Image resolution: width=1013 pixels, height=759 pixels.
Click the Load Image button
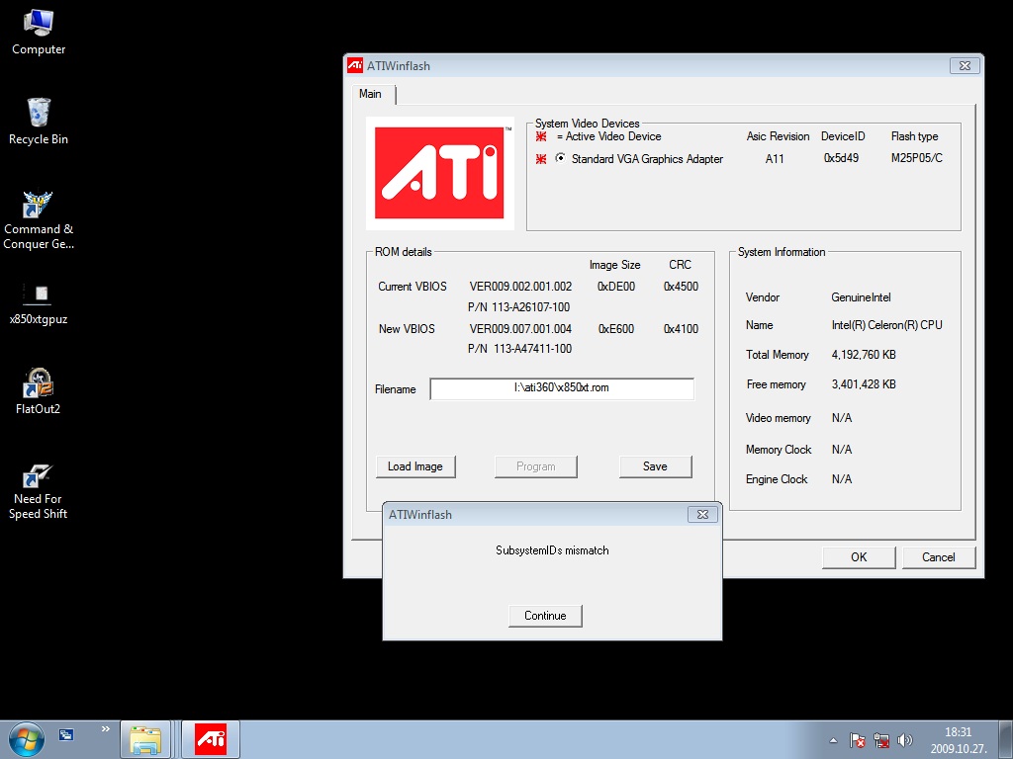pos(415,466)
